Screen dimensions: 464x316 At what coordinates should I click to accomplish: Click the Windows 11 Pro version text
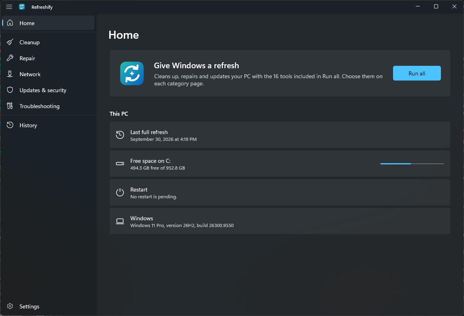click(182, 225)
